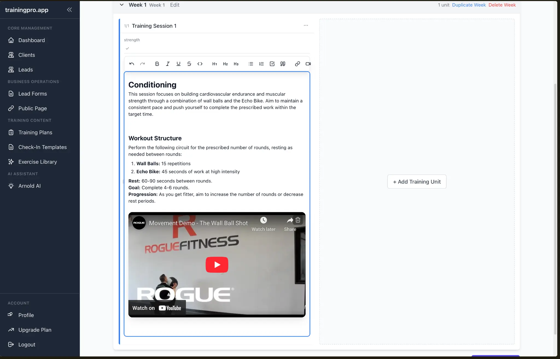Click the Duplicate Week link

(469, 5)
